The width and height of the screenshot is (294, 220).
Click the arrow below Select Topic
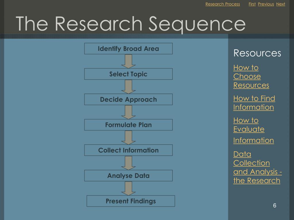pos(128,87)
